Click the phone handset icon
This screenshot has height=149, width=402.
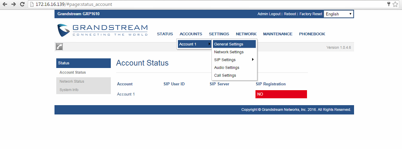pyautogui.click(x=59, y=47)
